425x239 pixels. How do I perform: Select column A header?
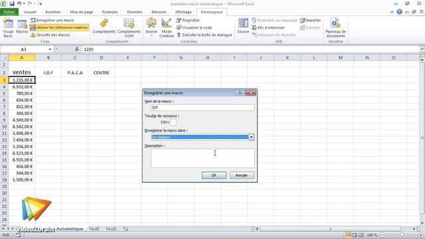22,58
